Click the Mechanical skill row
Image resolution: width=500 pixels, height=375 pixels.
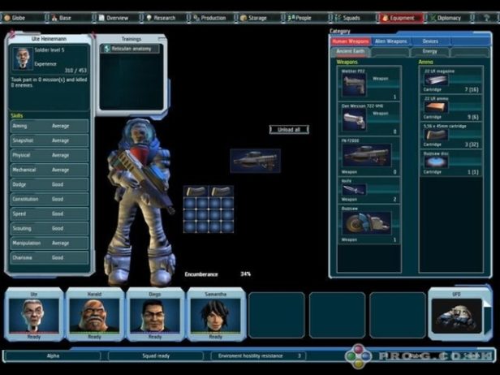pyautogui.click(x=50, y=170)
